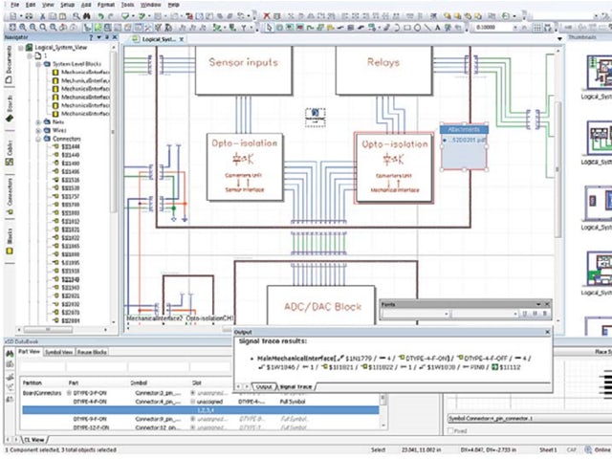Toggle the grid display icon
This screenshot has width=612, height=459.
point(537,28)
